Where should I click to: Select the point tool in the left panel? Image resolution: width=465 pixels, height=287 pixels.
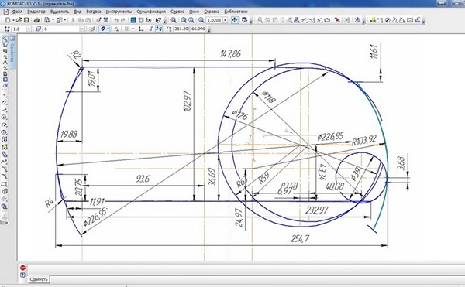(x=5, y=95)
